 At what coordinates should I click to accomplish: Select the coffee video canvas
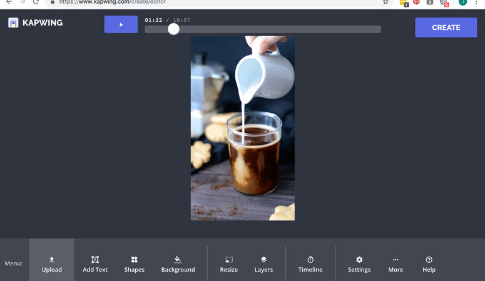click(243, 128)
